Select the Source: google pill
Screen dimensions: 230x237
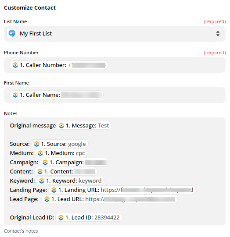pos(60,144)
